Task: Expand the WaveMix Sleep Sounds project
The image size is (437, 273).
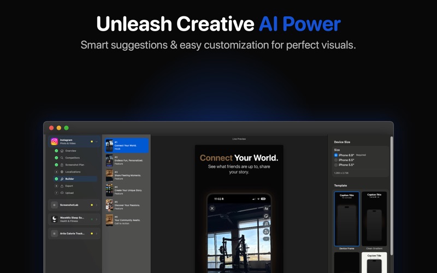Action: click(x=97, y=219)
